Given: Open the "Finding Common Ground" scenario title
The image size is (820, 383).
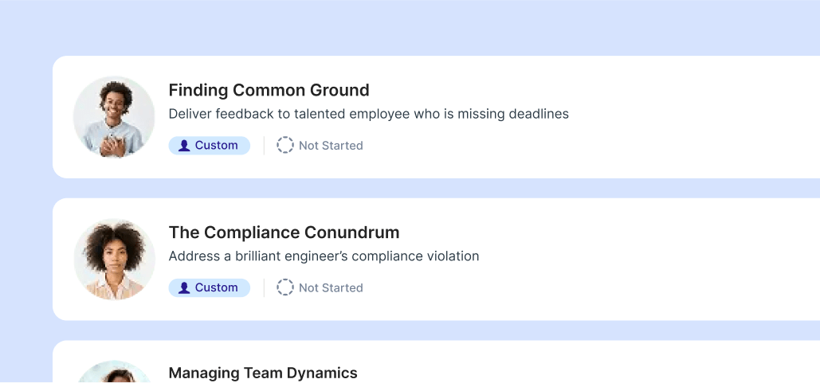Looking at the screenshot, I should [x=269, y=90].
